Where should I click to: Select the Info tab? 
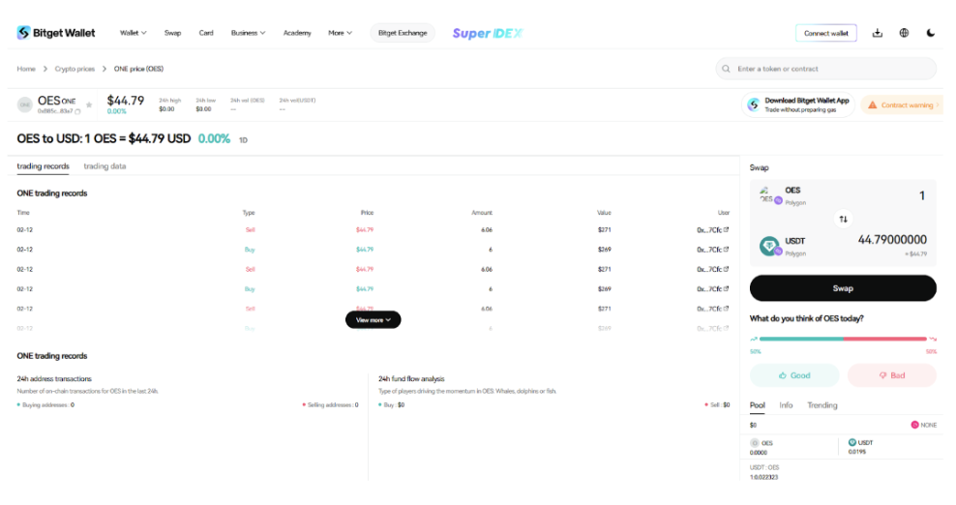(786, 405)
